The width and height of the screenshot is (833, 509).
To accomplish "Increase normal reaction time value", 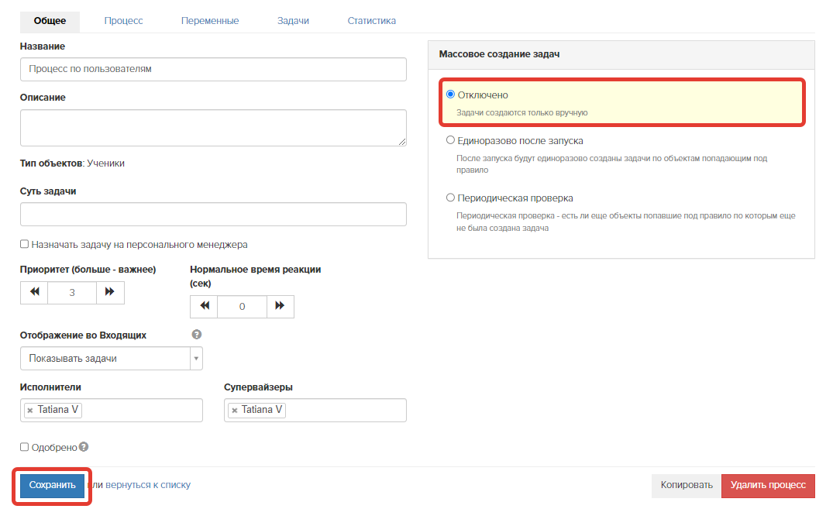I will [x=280, y=306].
